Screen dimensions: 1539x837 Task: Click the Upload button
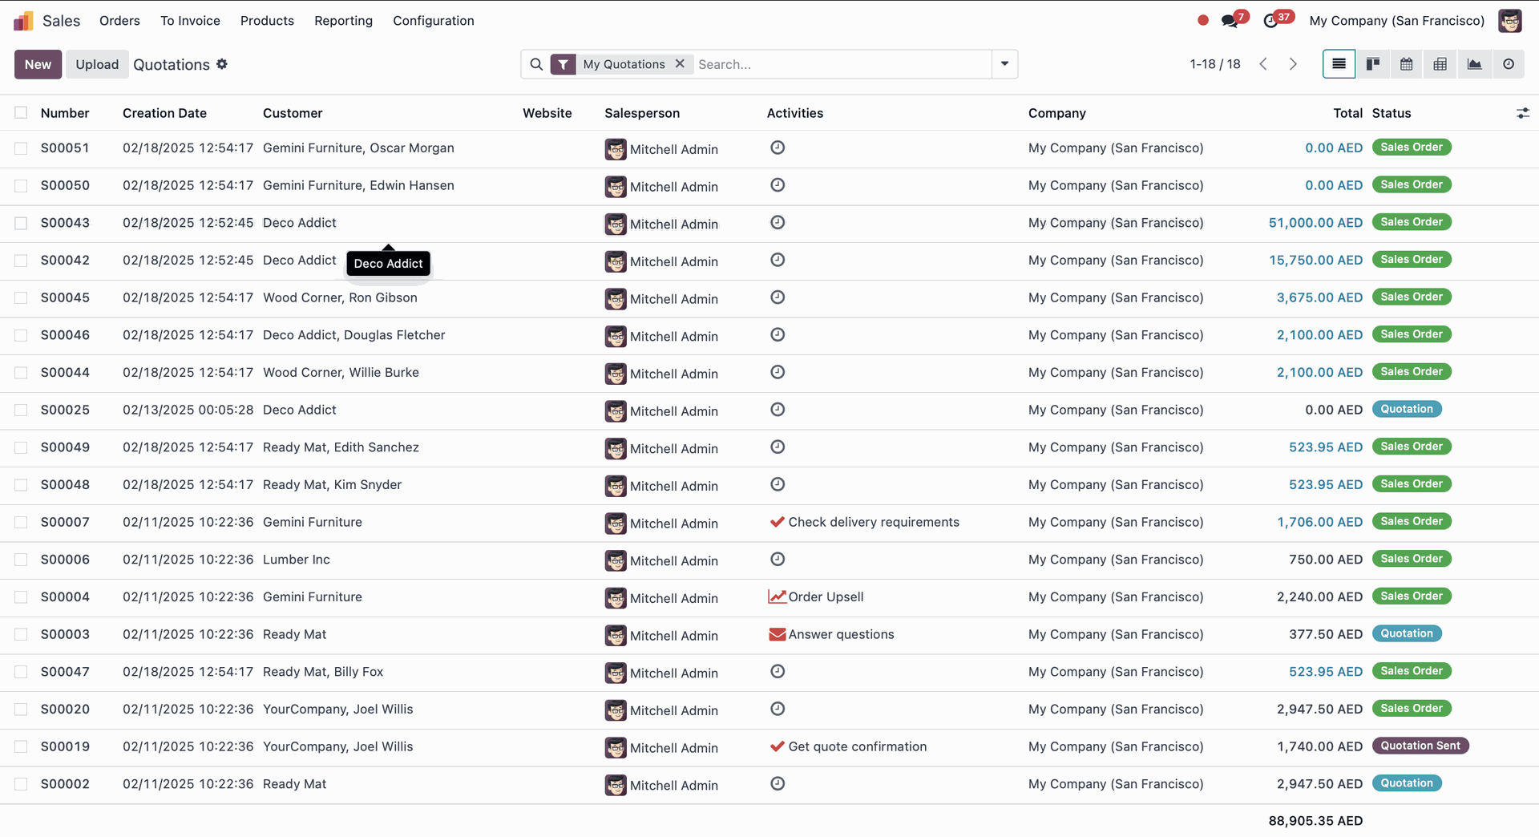tap(97, 64)
